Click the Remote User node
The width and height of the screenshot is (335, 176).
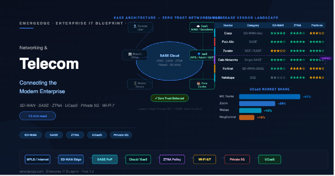point(141,28)
